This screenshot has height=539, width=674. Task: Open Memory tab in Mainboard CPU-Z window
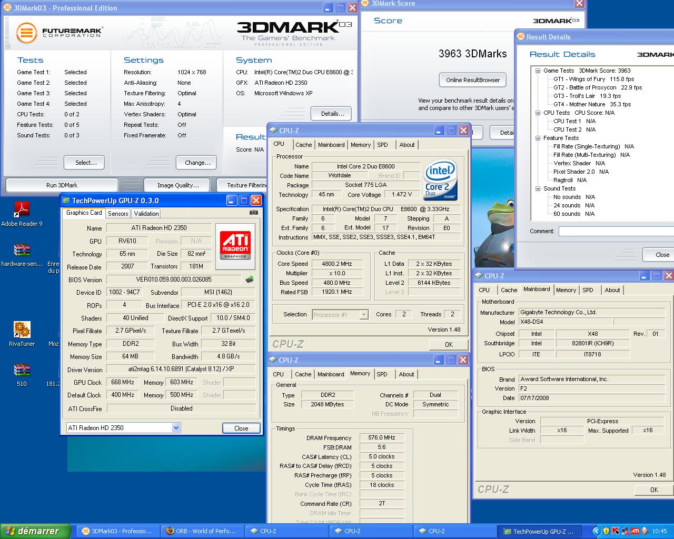tap(566, 290)
